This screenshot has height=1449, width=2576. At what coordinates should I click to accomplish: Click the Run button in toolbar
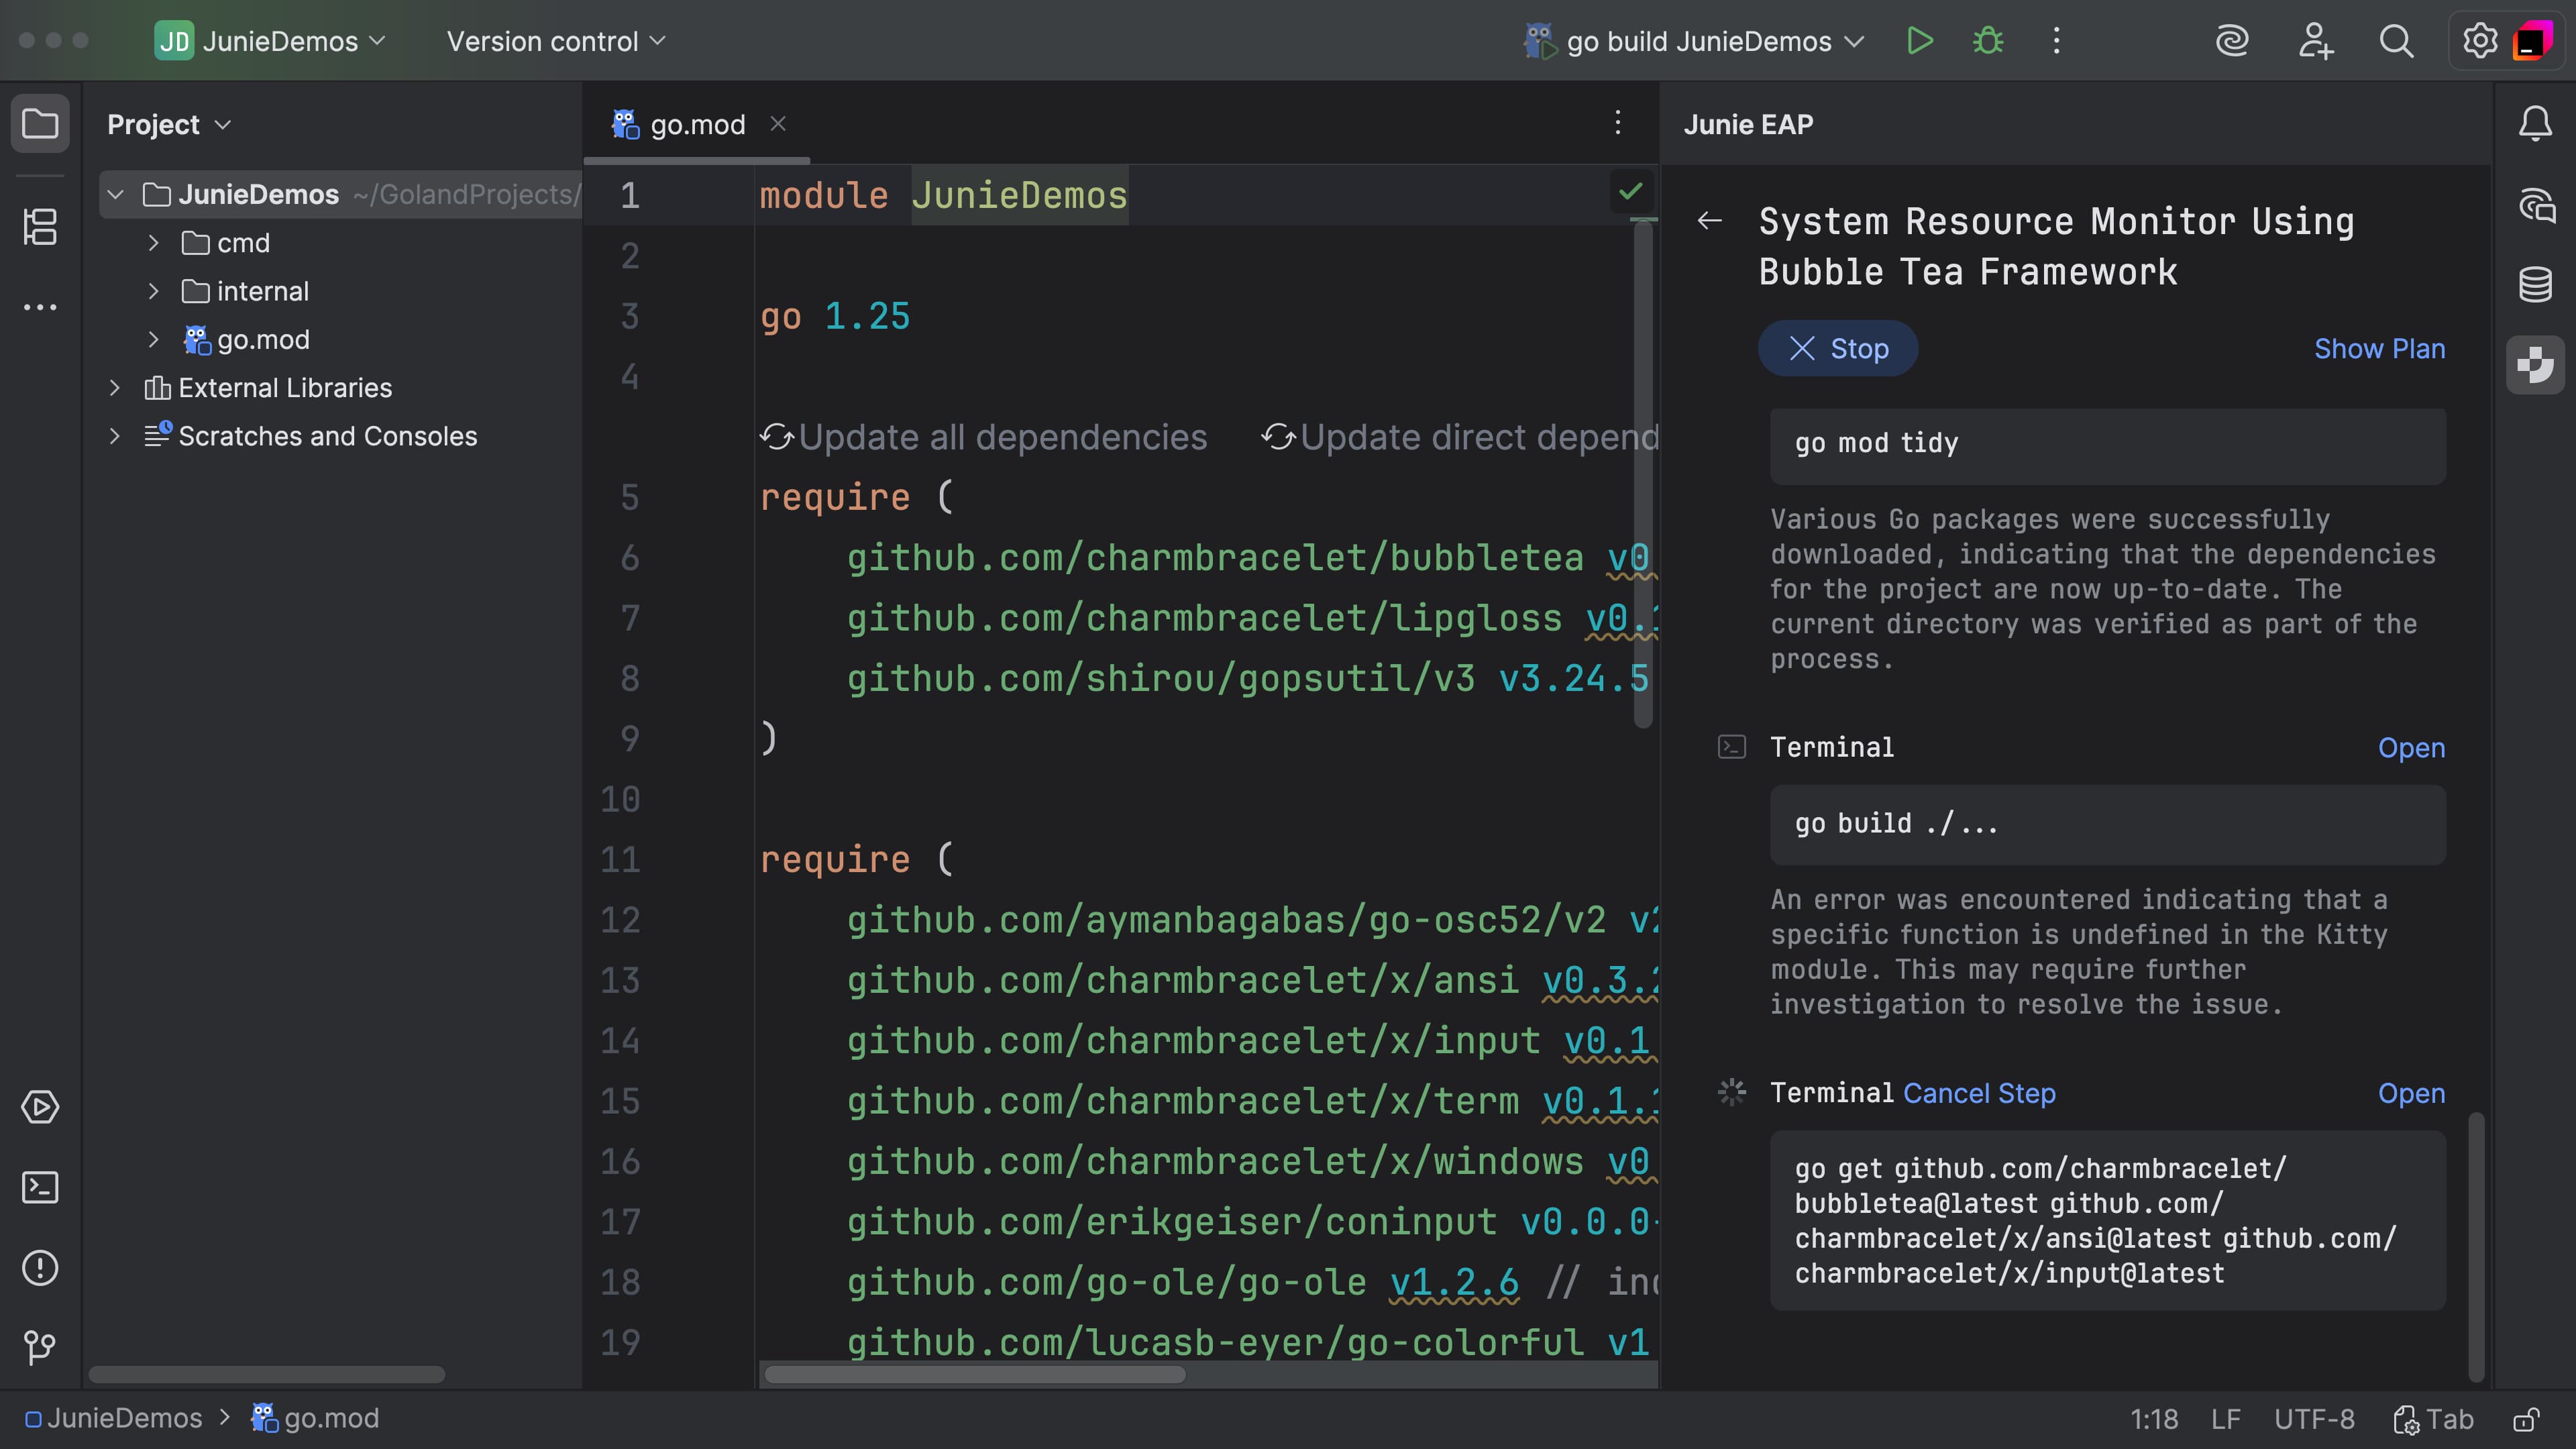click(x=1919, y=41)
